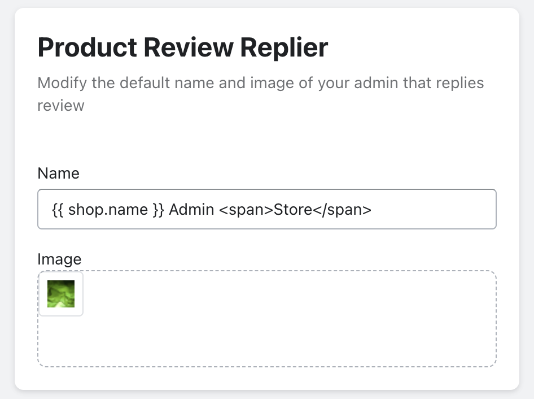
Task: Place cursor on "{{ shop.name }}" variable text
Action: 108,210
